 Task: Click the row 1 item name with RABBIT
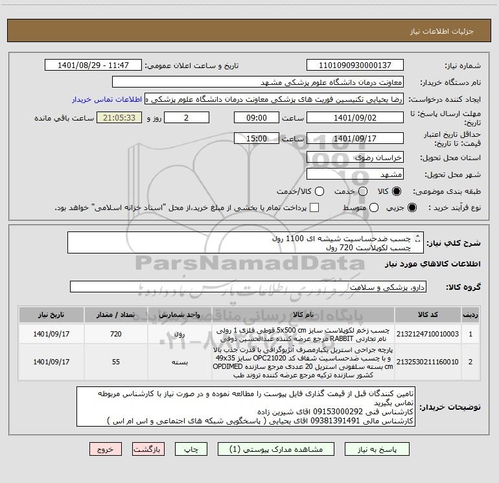point(303,334)
